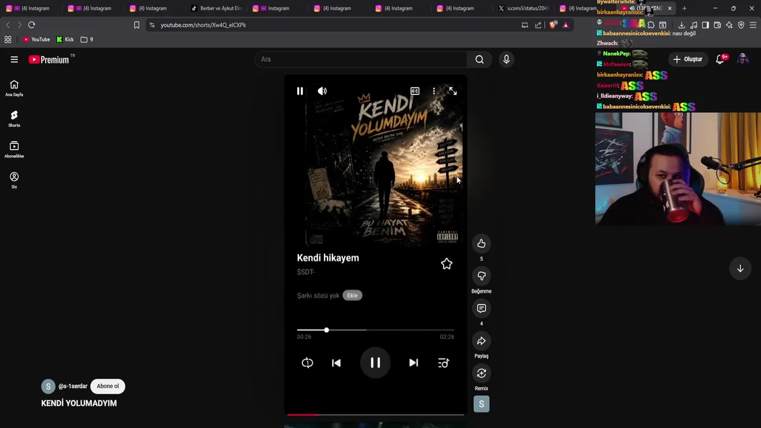Open the Brave Shields lion icon
Viewport: 761px width, 428px height.
coord(553,25)
